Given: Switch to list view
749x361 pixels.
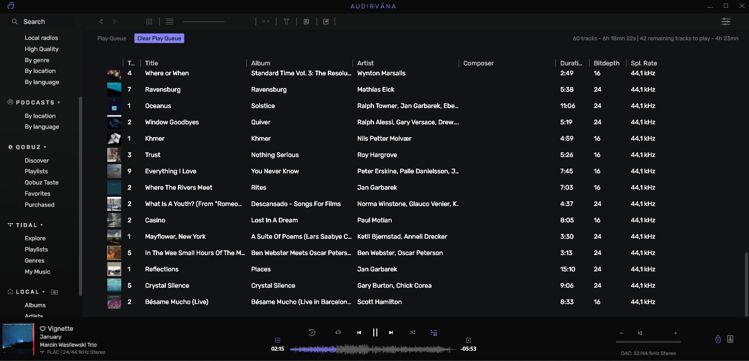Looking at the screenshot, I should pos(170,22).
